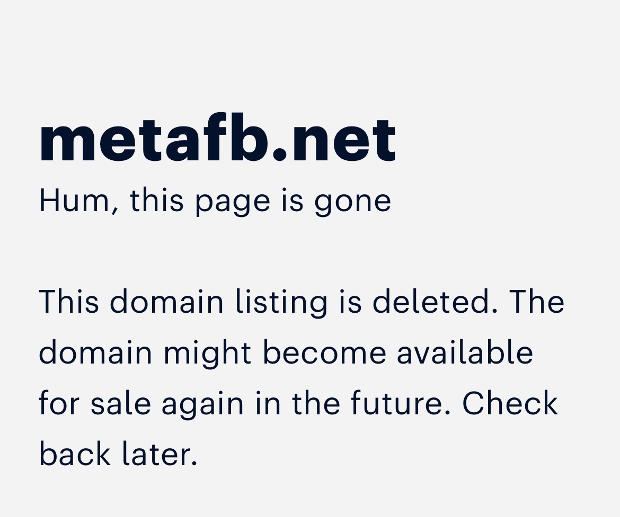Click the word "Check" in the paragraph
Image resolution: width=620 pixels, height=517 pixels.
tap(510, 403)
